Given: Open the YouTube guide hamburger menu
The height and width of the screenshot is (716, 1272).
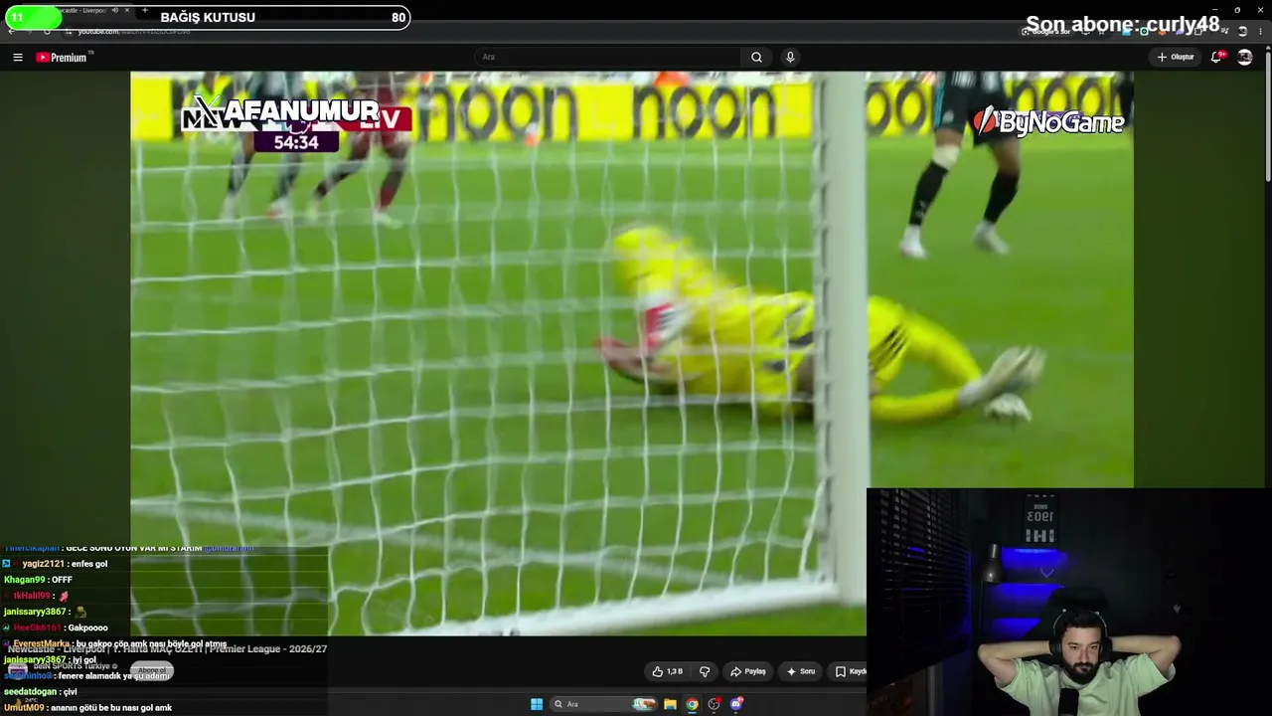Looking at the screenshot, I should [x=17, y=58].
